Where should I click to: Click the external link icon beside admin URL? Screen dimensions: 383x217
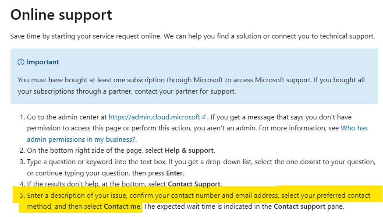pos(204,117)
